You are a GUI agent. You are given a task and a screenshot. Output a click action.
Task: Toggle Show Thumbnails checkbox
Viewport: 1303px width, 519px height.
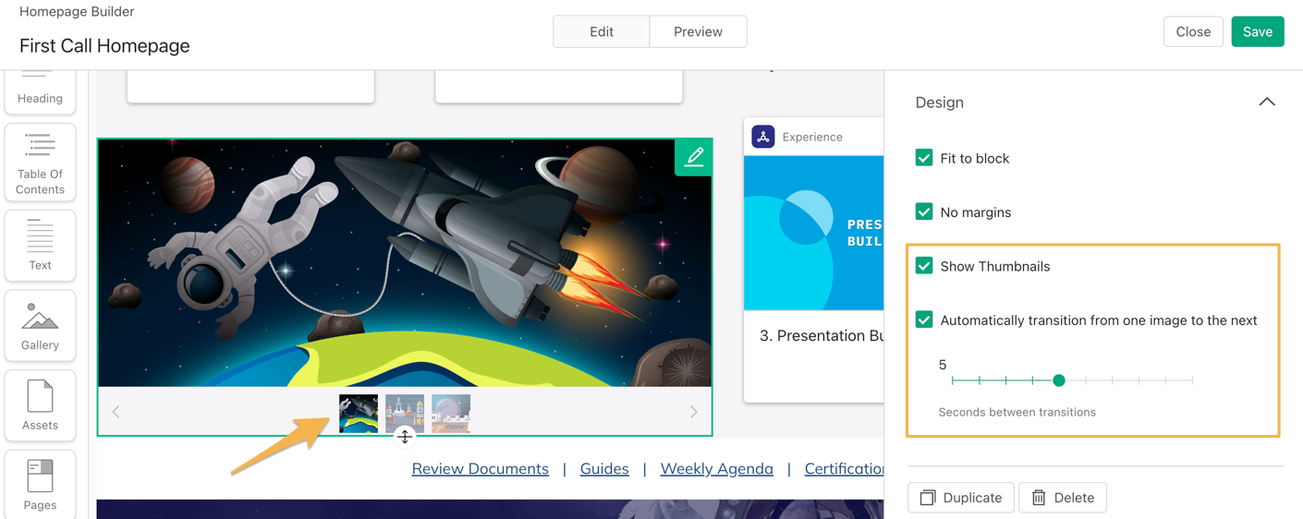(924, 266)
